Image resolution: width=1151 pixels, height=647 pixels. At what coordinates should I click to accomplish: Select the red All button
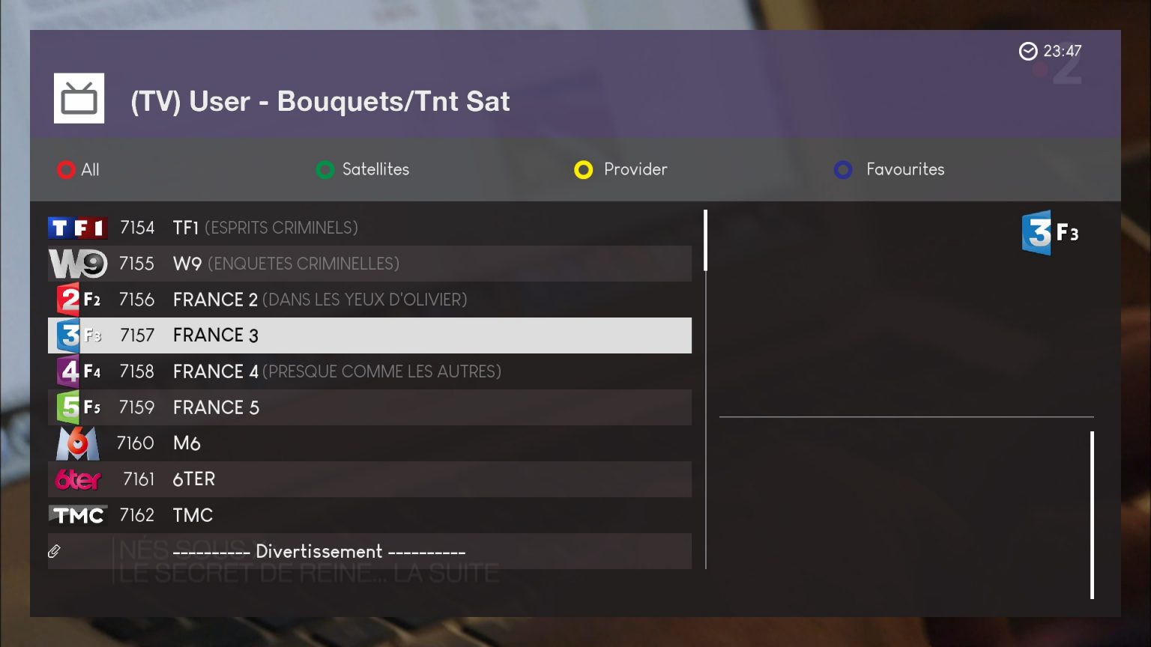point(78,170)
